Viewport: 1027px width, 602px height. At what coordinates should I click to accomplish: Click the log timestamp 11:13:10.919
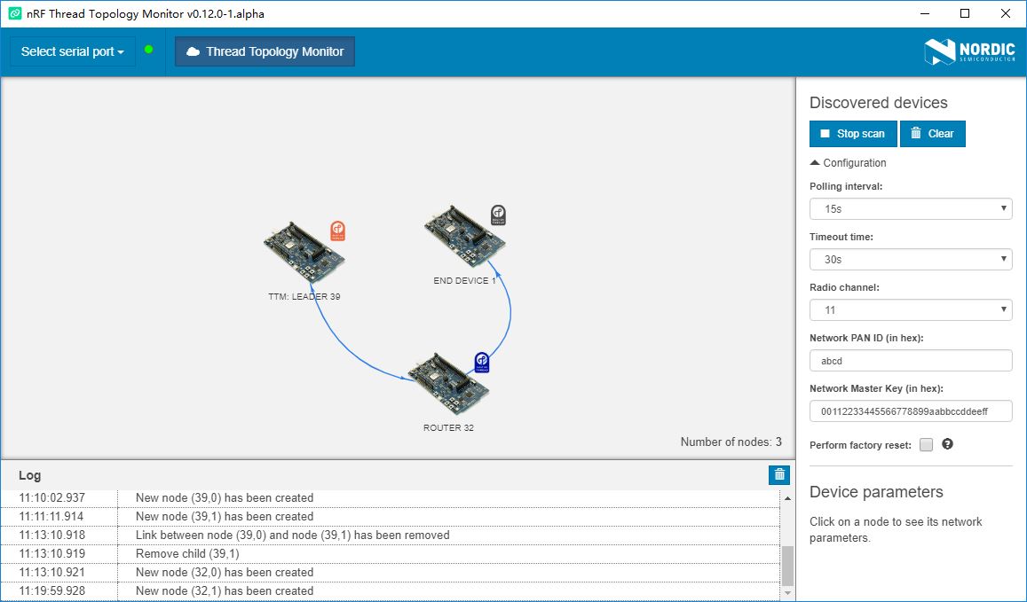[x=51, y=553]
